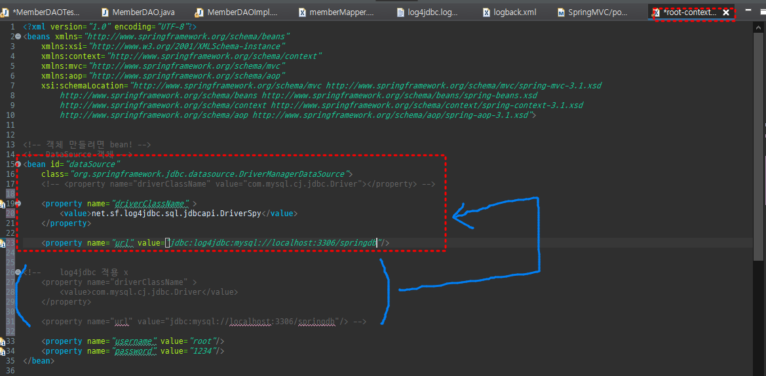
Task: Switch to the memberMapper XML tab
Action: (337, 12)
